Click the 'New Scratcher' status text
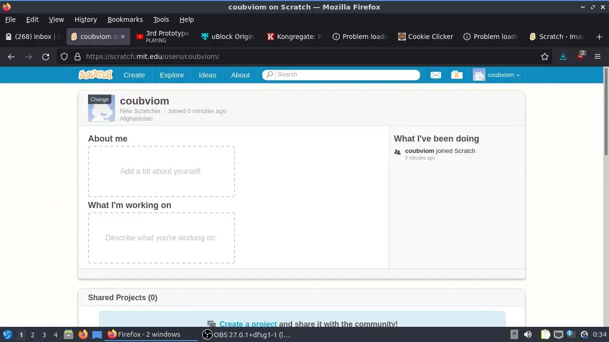 click(x=140, y=111)
